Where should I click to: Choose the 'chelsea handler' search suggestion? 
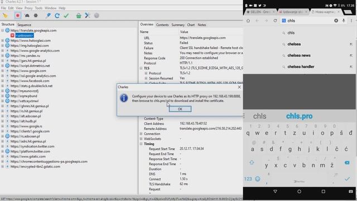click(x=301, y=67)
